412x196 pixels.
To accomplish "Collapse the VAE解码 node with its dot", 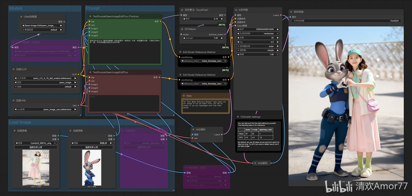I will coord(255,163).
